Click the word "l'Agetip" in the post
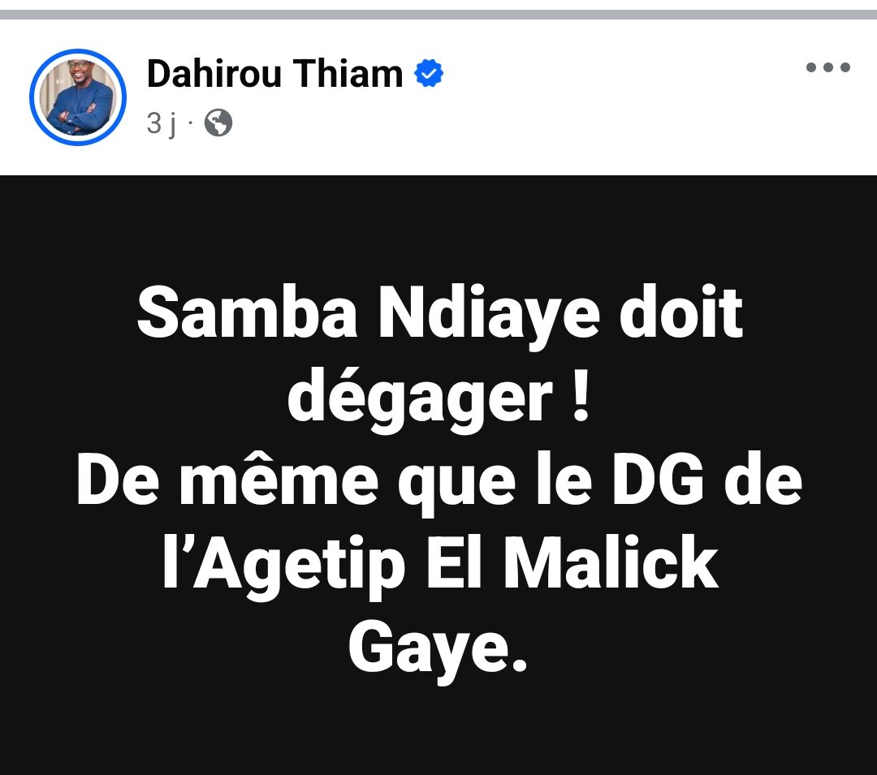The height and width of the screenshot is (775, 877). (285, 564)
